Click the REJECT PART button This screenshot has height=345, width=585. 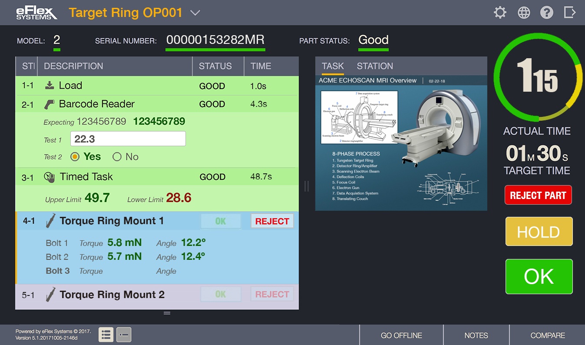pos(538,195)
